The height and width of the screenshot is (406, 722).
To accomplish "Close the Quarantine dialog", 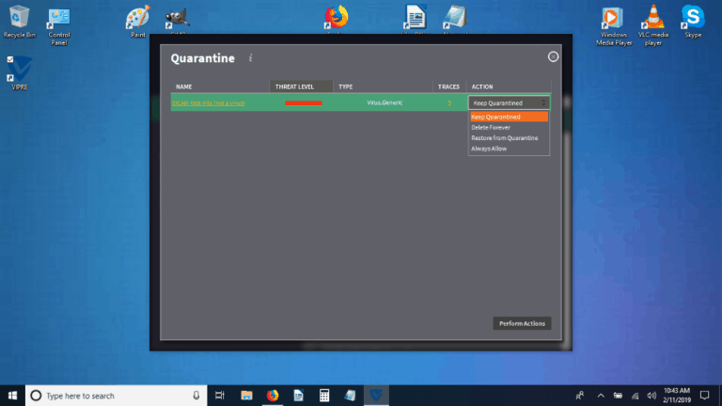I will point(553,56).
